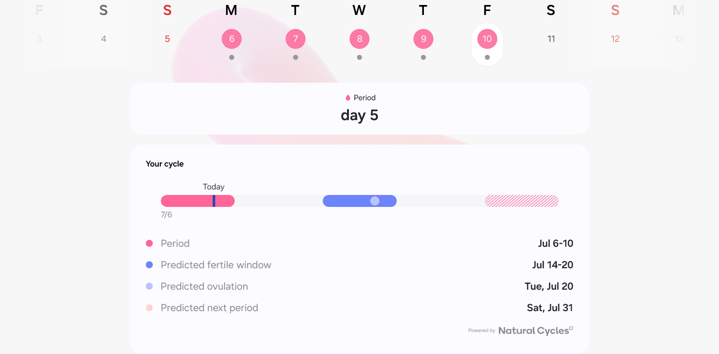The width and height of the screenshot is (719, 354).
Task: Click the blue fertile window legend dot
Action: [149, 265]
